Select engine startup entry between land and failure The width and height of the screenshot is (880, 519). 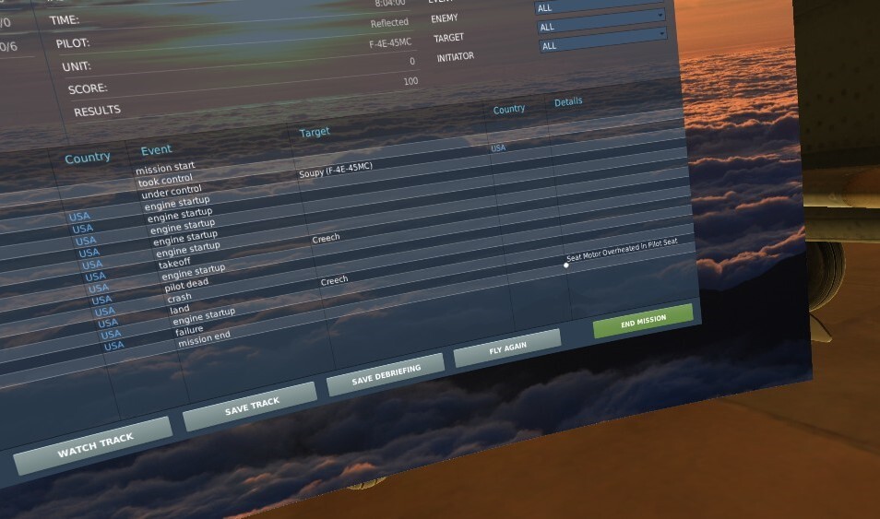[203, 317]
